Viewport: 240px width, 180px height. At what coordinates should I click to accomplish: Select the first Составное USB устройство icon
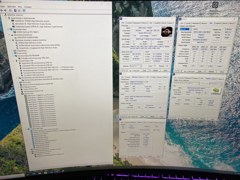21,73
